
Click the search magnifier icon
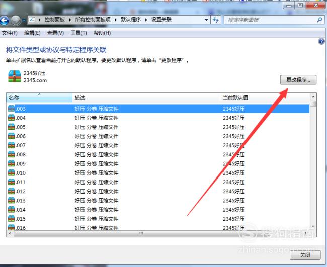pos(319,20)
